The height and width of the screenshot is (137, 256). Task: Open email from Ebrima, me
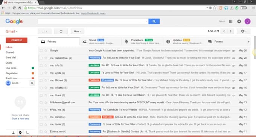click(x=144, y=131)
